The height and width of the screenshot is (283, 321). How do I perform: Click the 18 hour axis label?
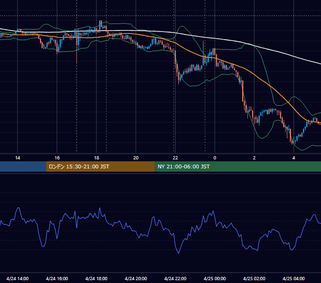pyautogui.click(x=96, y=158)
